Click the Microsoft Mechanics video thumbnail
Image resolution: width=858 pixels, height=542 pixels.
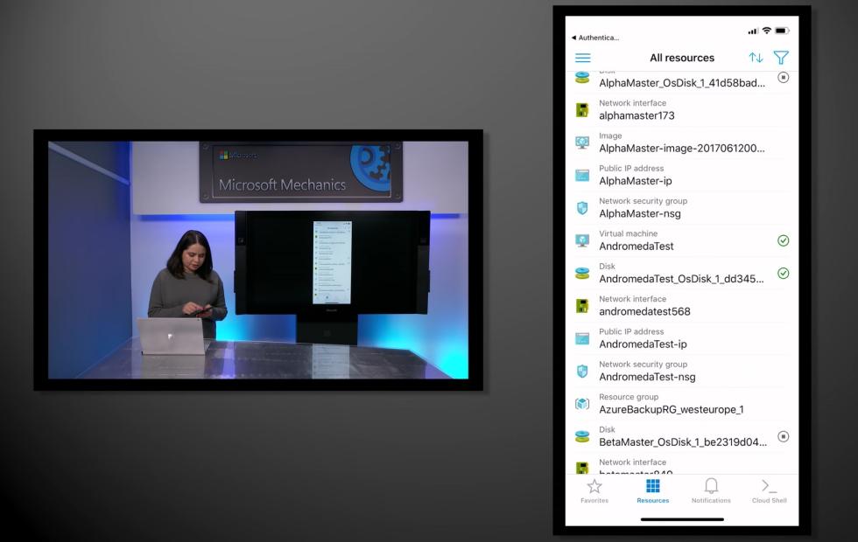click(258, 260)
